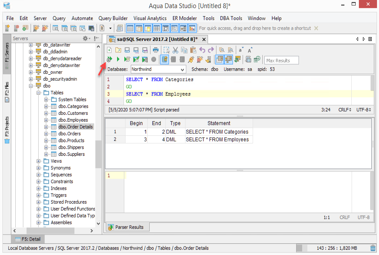Click the Open folder icon

coord(118,50)
